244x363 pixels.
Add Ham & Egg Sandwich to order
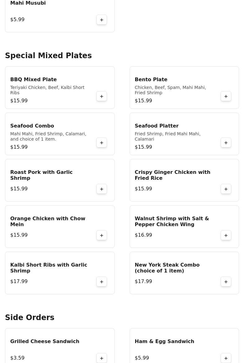tap(226, 358)
